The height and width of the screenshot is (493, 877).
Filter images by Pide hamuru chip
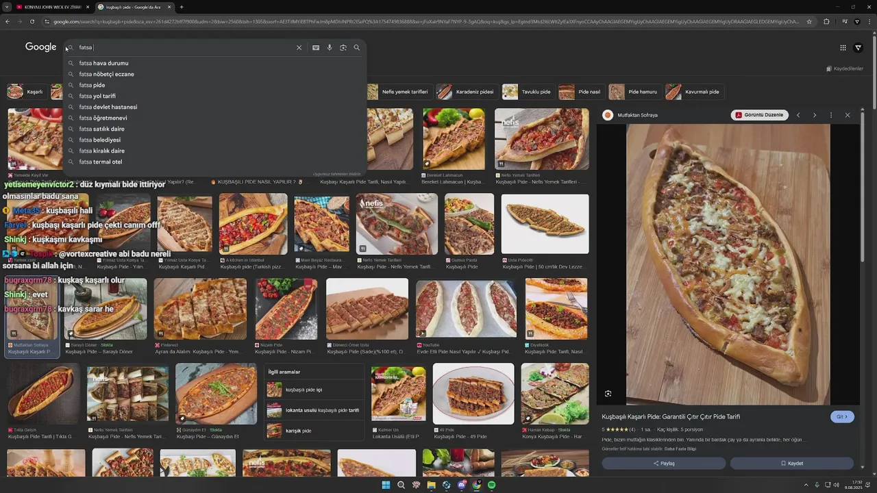tap(634, 92)
